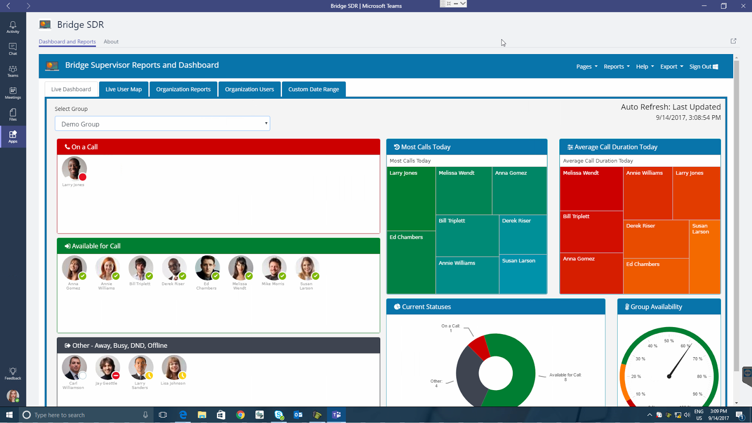The height and width of the screenshot is (423, 752).
Task: Click the Group Availability gauge needle
Action: pyautogui.click(x=679, y=361)
